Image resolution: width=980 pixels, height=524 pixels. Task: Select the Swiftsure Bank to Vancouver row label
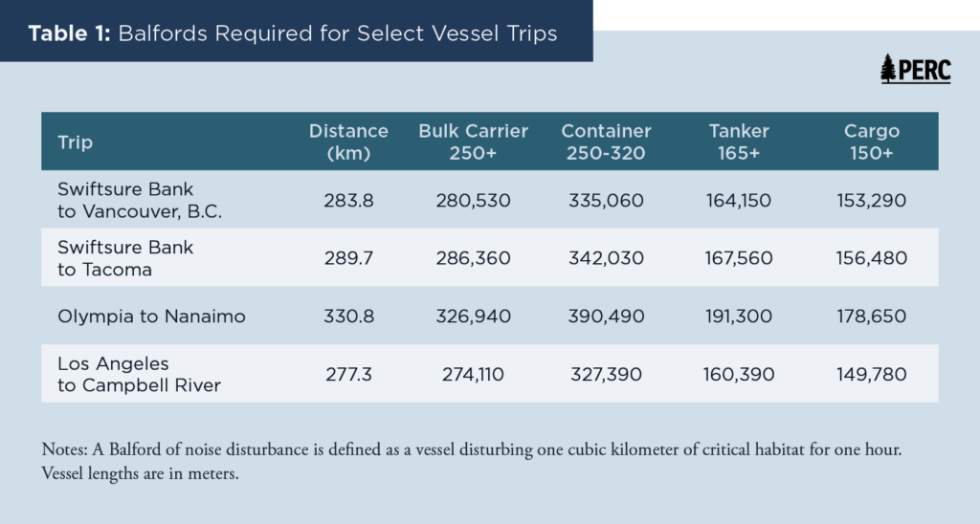tap(140, 201)
